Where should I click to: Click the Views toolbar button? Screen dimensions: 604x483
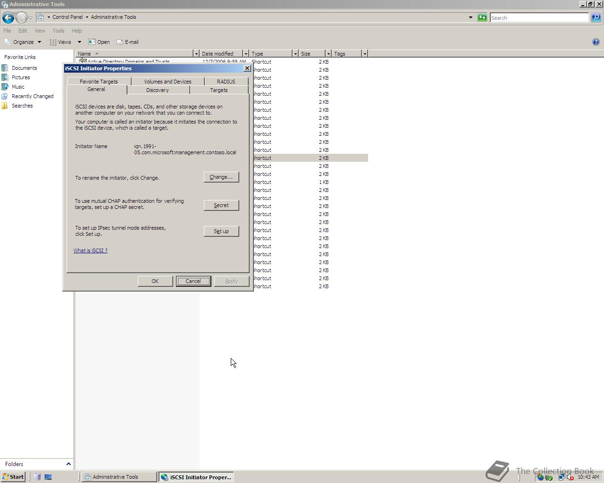coord(61,42)
